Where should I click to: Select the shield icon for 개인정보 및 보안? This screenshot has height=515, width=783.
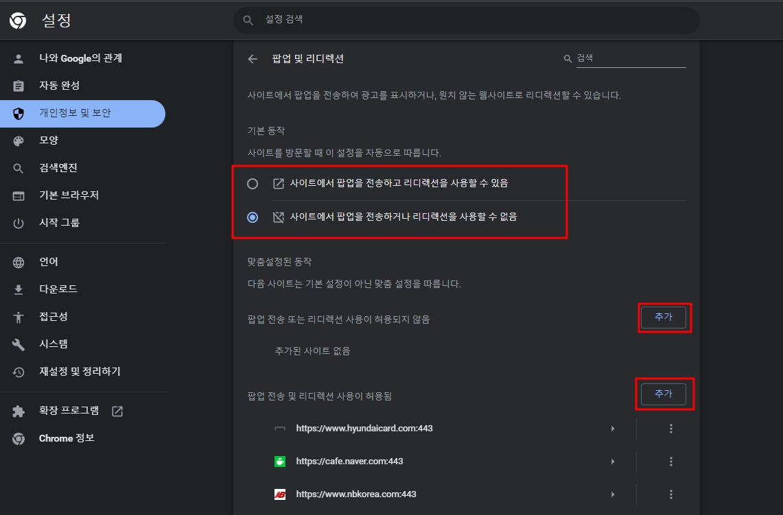click(x=18, y=113)
